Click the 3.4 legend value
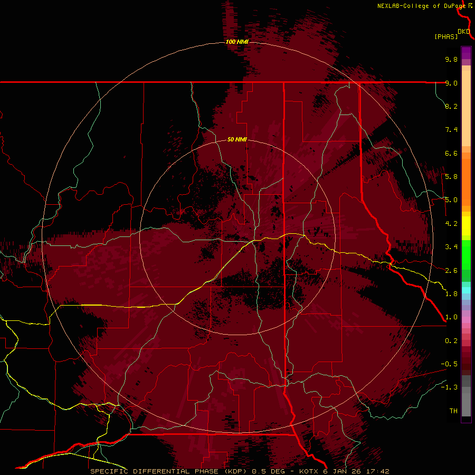The image size is (475, 475). [451, 247]
